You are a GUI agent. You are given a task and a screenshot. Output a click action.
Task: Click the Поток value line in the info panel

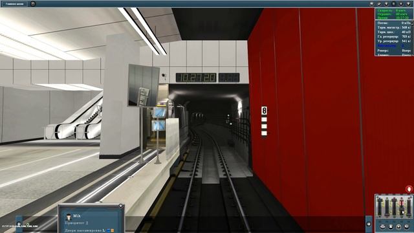coord(394,23)
